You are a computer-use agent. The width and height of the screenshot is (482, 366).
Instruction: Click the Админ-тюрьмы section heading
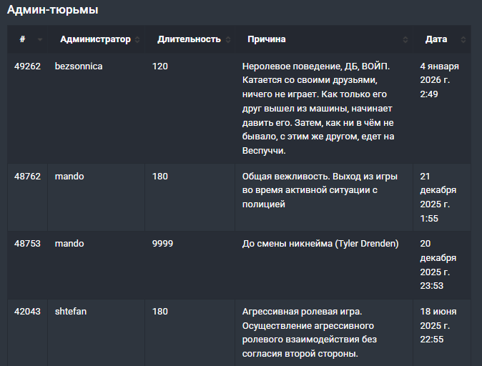(x=53, y=10)
